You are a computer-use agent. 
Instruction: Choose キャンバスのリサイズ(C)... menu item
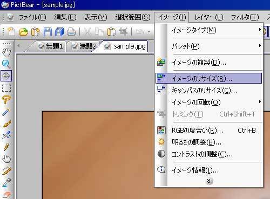click(x=209, y=91)
